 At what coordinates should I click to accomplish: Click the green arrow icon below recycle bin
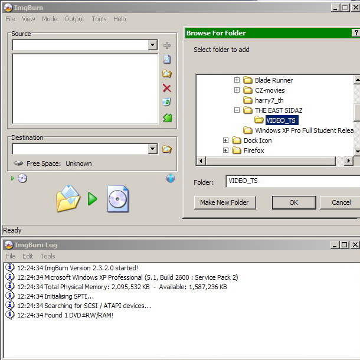168,118
